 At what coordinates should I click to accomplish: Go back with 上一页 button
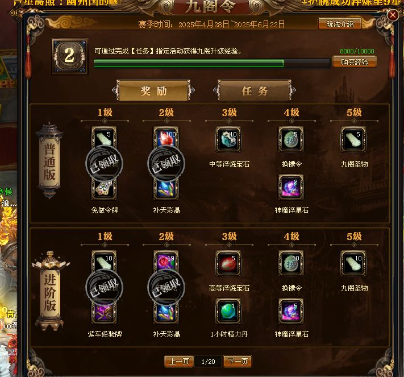(179, 361)
